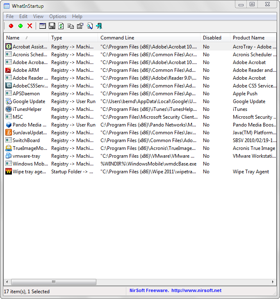280x299 pixels.
Task: Open the Options menu
Action: click(58, 16)
